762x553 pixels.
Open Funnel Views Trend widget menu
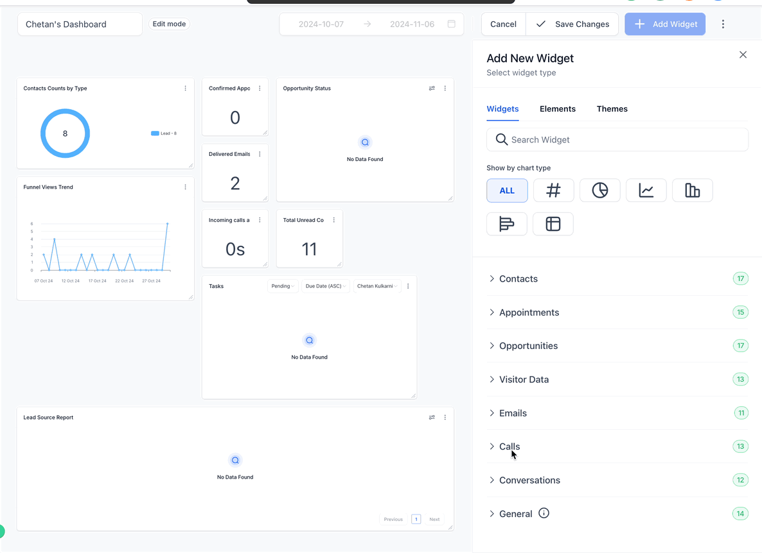click(x=185, y=187)
